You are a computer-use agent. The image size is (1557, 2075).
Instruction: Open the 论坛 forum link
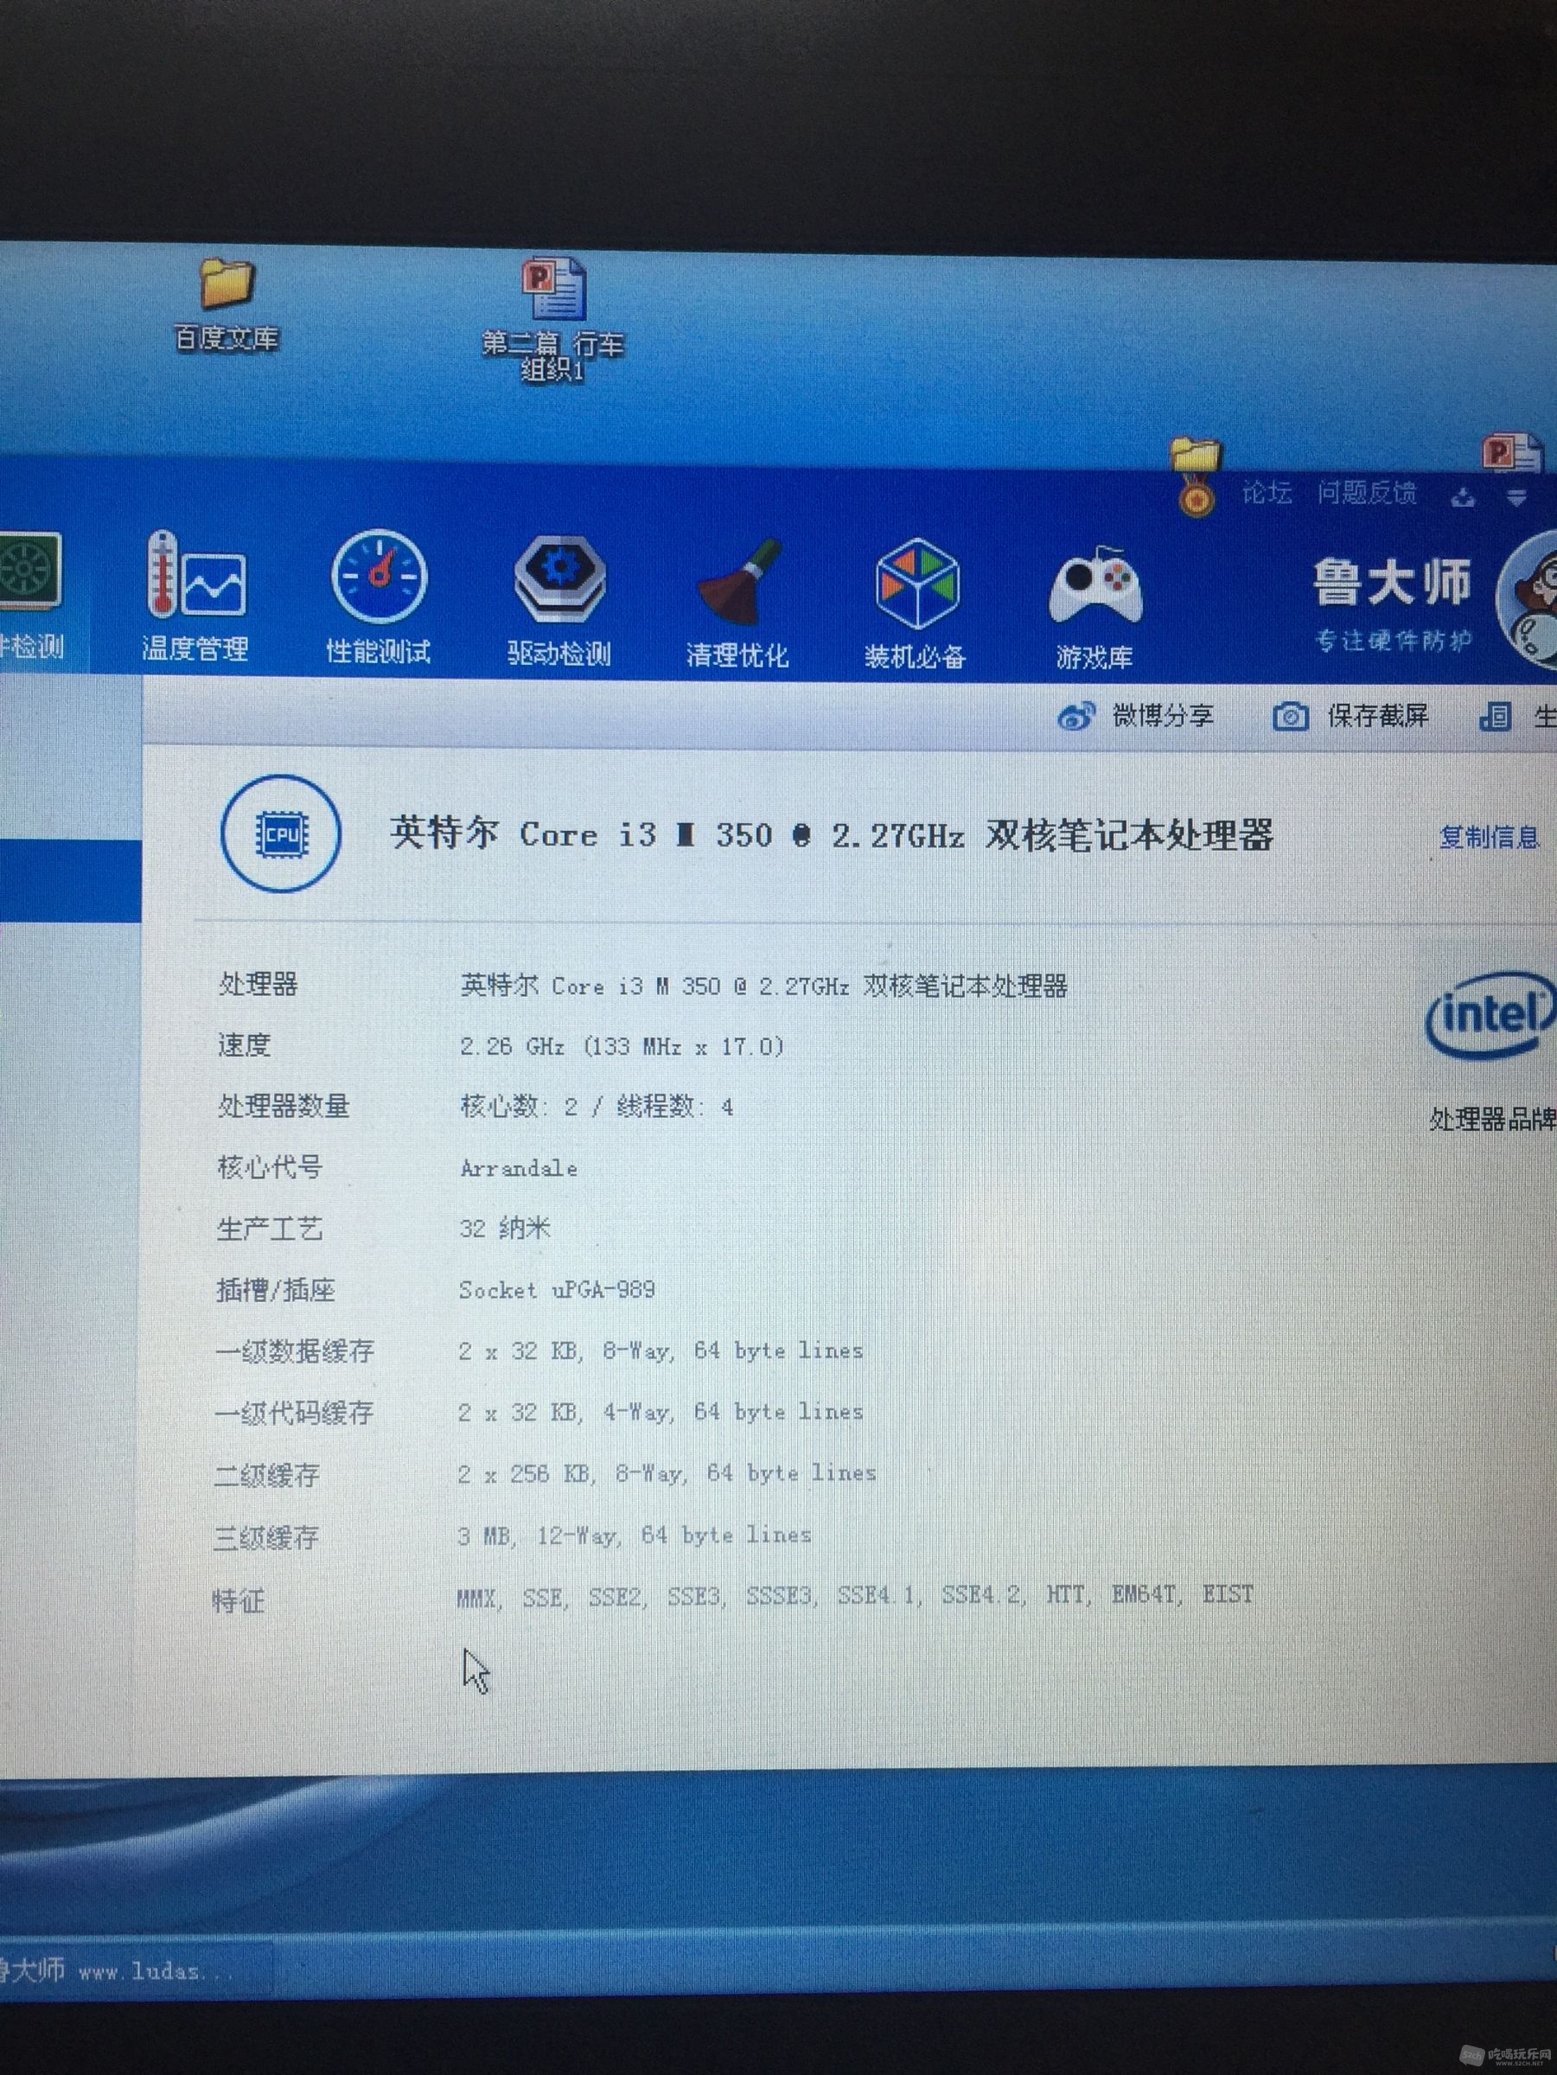point(1267,493)
